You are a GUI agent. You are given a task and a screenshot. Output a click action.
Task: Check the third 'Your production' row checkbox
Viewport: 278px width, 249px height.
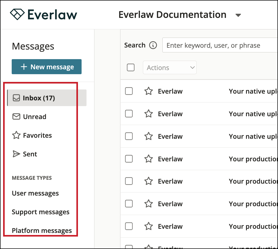pos(129,204)
